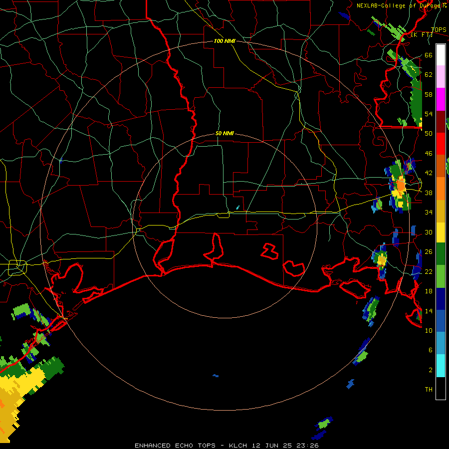Select the white 66 kft legend swatch
The width and height of the screenshot is (449, 449).
tap(441, 55)
